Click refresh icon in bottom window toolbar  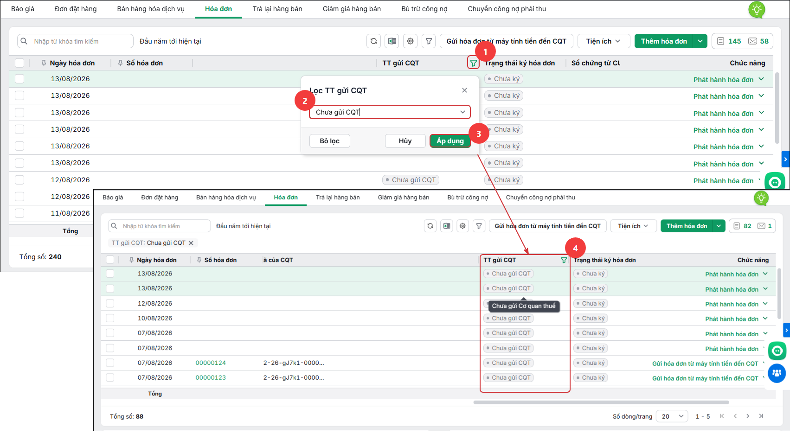click(430, 226)
